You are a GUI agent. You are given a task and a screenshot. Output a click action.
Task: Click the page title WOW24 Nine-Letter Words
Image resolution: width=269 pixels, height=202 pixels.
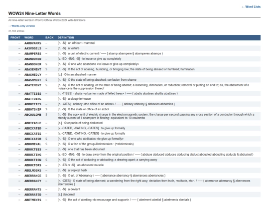point(34,13)
